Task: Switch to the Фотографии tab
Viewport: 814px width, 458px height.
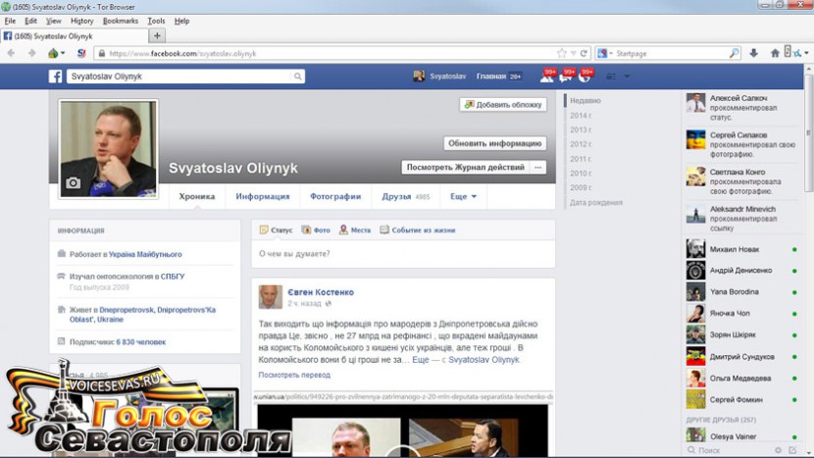Action: point(335,196)
